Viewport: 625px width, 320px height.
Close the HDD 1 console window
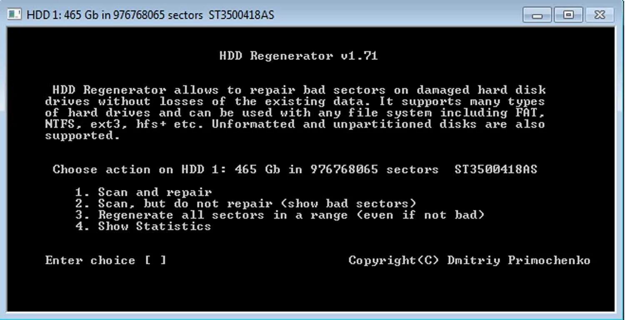point(600,15)
